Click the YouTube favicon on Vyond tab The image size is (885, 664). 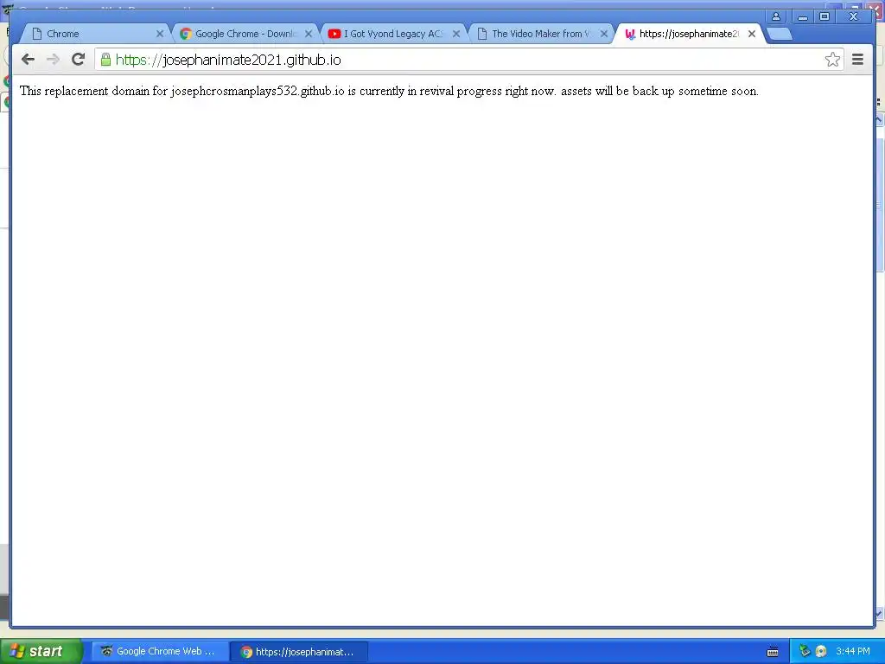click(x=334, y=34)
